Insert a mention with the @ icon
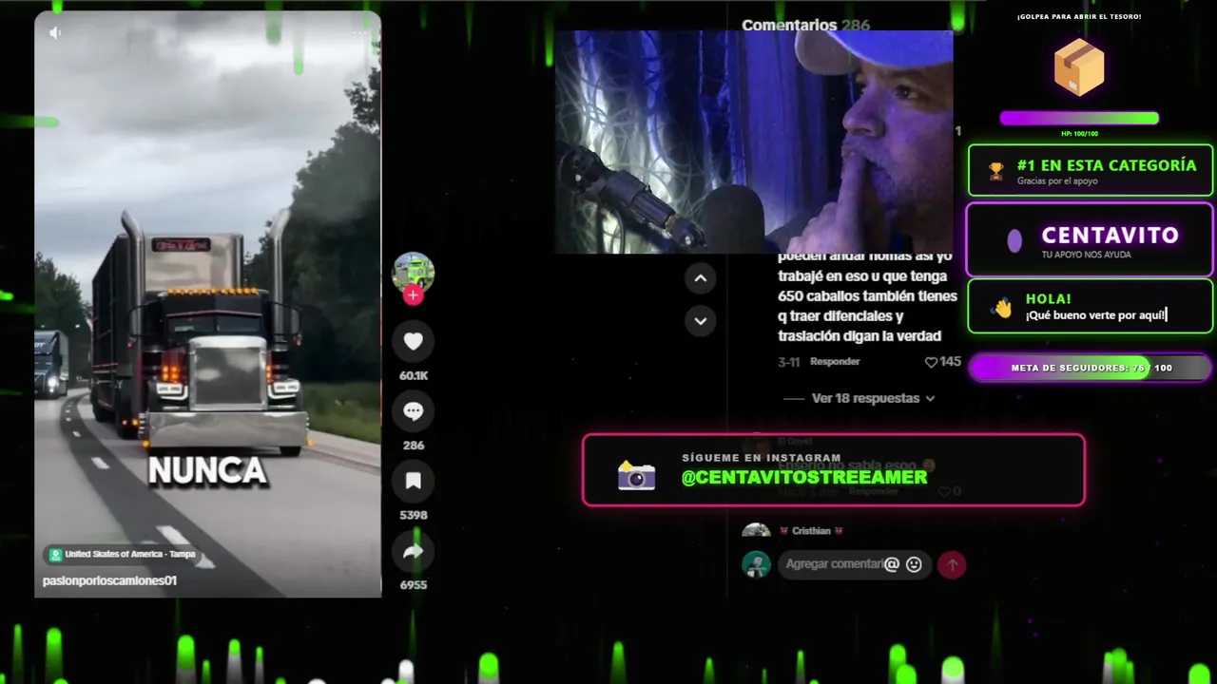Screen dimensions: 1217x684 (892, 564)
